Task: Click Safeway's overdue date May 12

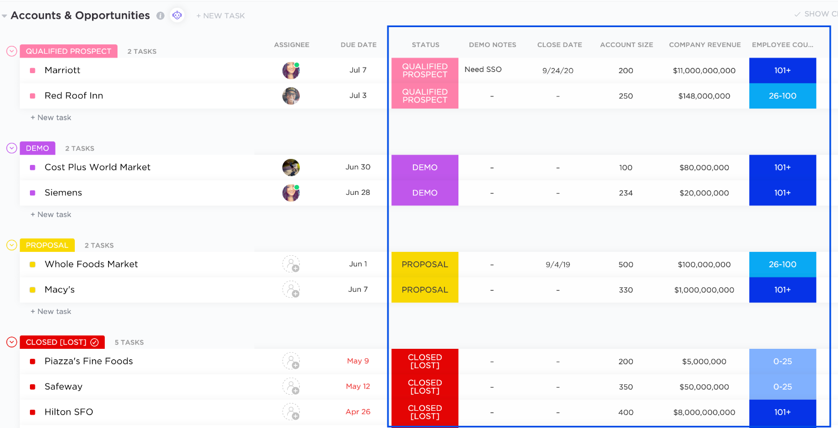Action: point(358,386)
